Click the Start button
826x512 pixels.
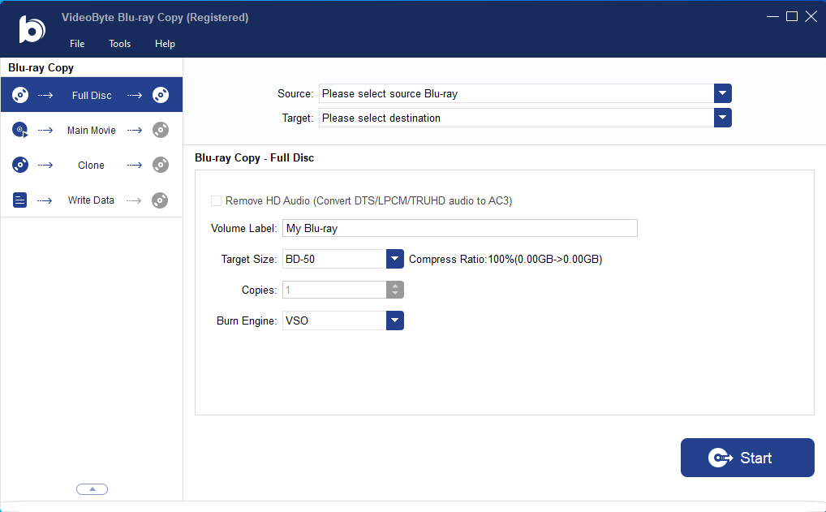pos(747,458)
